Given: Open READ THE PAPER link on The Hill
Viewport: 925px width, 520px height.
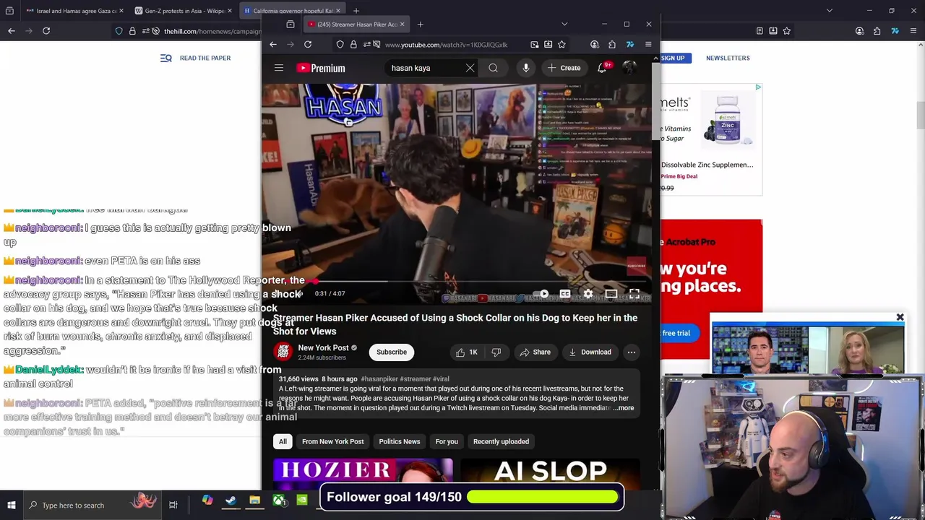Looking at the screenshot, I should pyautogui.click(x=205, y=58).
